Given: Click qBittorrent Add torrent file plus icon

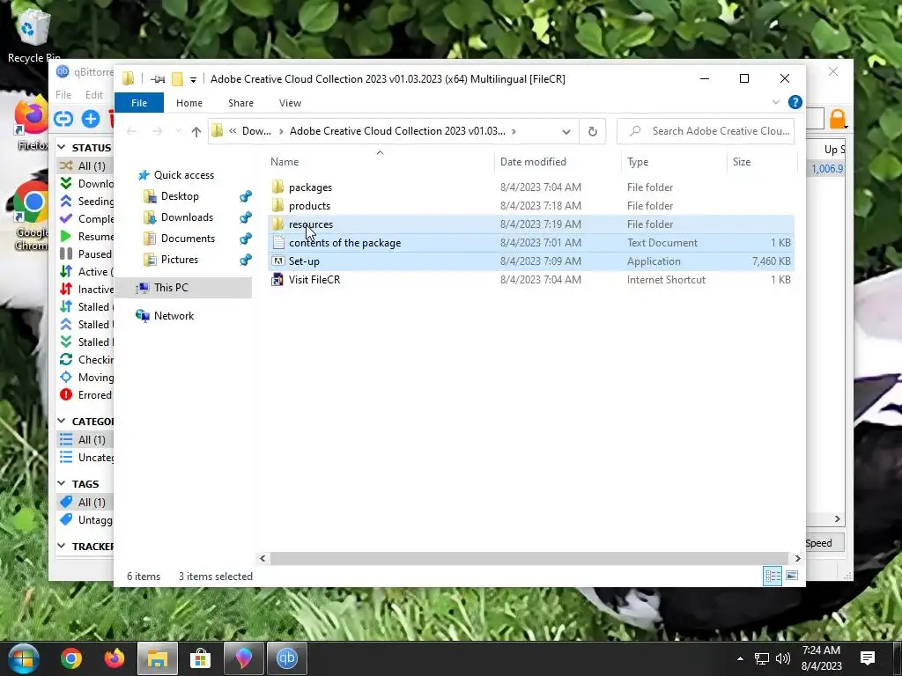Looking at the screenshot, I should pyautogui.click(x=91, y=119).
